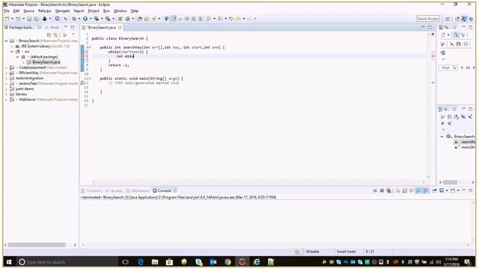479x269 pixels.
Task: Open the New toolbar icon's dropdown arrow
Action: (x=12, y=19)
